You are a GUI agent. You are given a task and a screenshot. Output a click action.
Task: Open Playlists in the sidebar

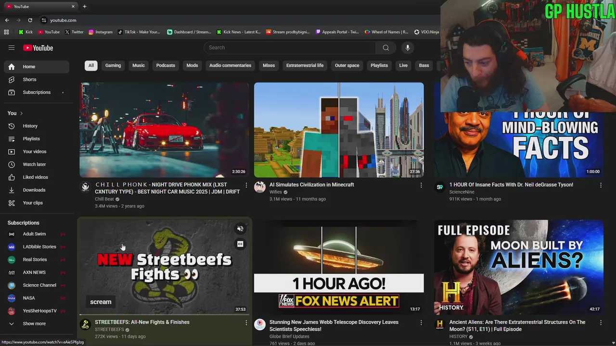[37, 139]
